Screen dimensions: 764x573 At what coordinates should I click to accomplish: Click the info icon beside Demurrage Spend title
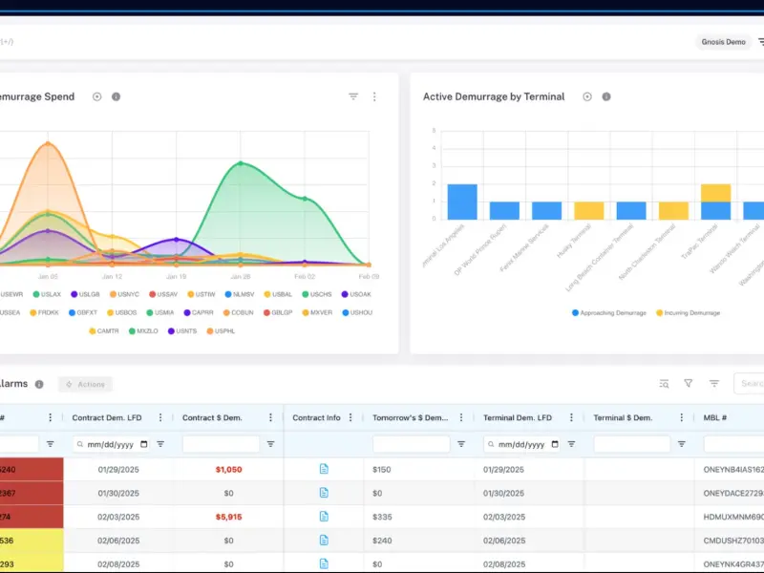[116, 96]
